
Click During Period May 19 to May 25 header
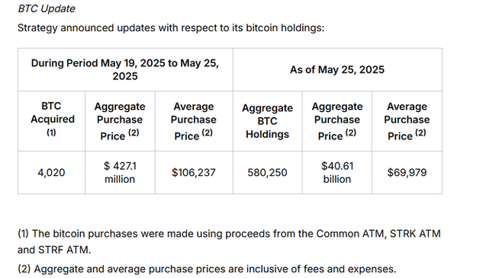(x=125, y=69)
